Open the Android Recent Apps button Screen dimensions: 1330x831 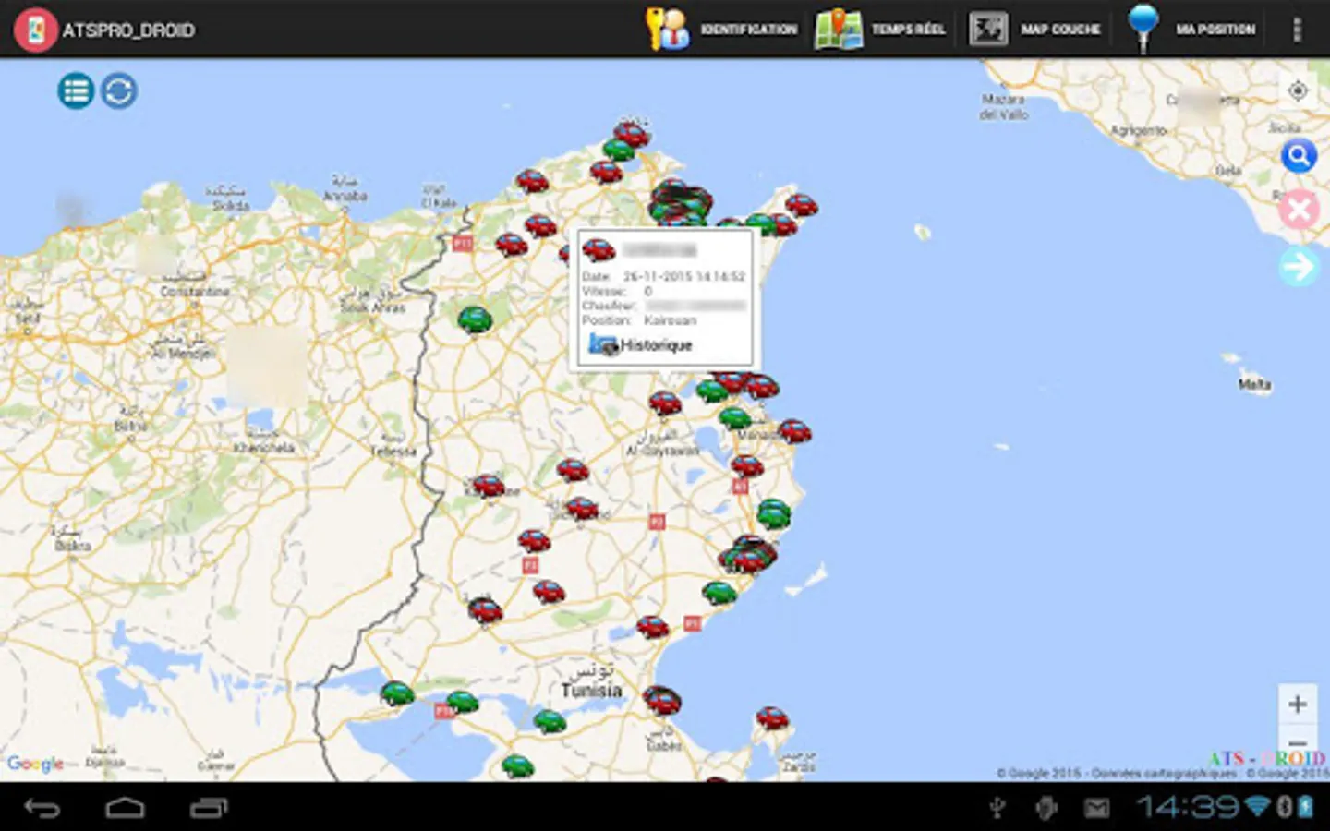[x=209, y=809]
